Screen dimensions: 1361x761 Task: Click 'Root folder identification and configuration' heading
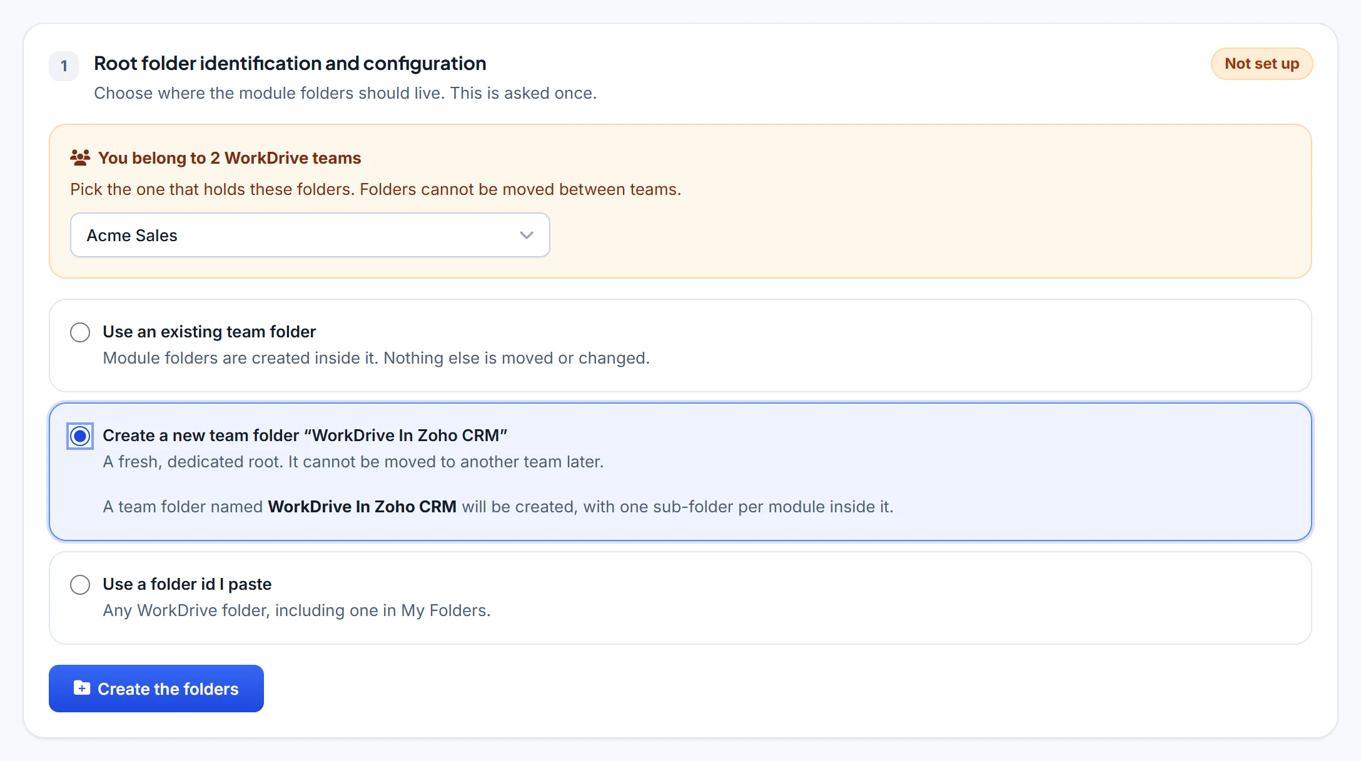point(290,64)
